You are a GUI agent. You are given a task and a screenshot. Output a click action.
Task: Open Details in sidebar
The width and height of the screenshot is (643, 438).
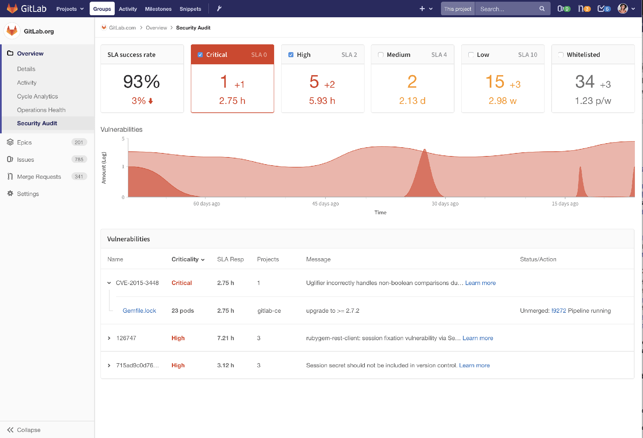[26, 69]
